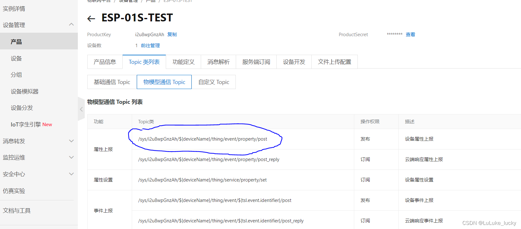The image size is (521, 229).
Task: Select the 基础通信 Topic sub-tab
Action: (x=112, y=82)
